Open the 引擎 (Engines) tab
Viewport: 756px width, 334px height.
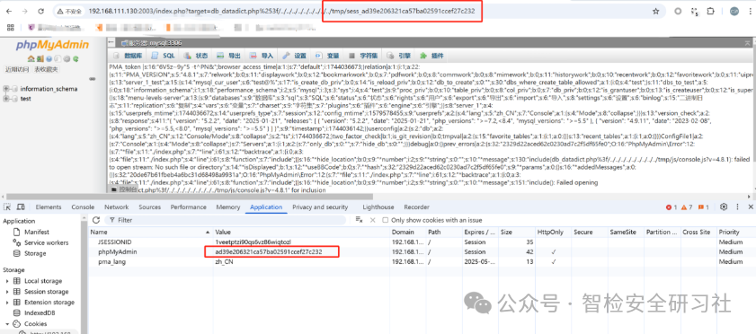397,56
